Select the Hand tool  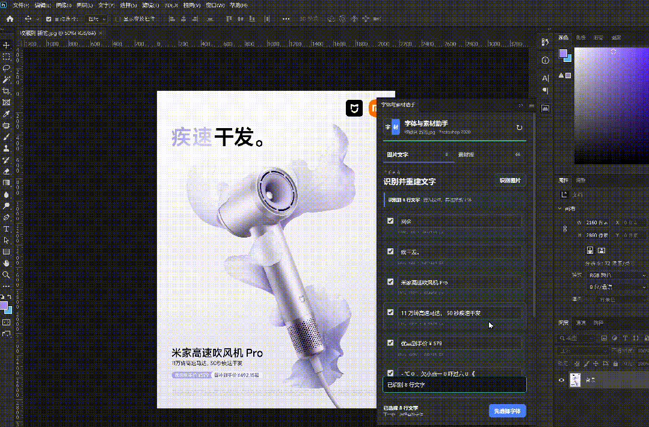(6, 263)
